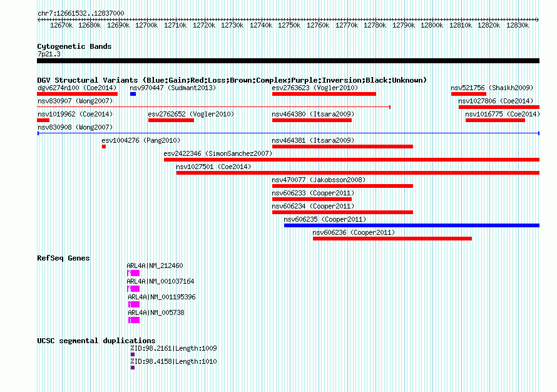The width and height of the screenshot is (557, 392).
Task: Click nsv470077 (Jakobsson2008) label
Action: point(319,180)
